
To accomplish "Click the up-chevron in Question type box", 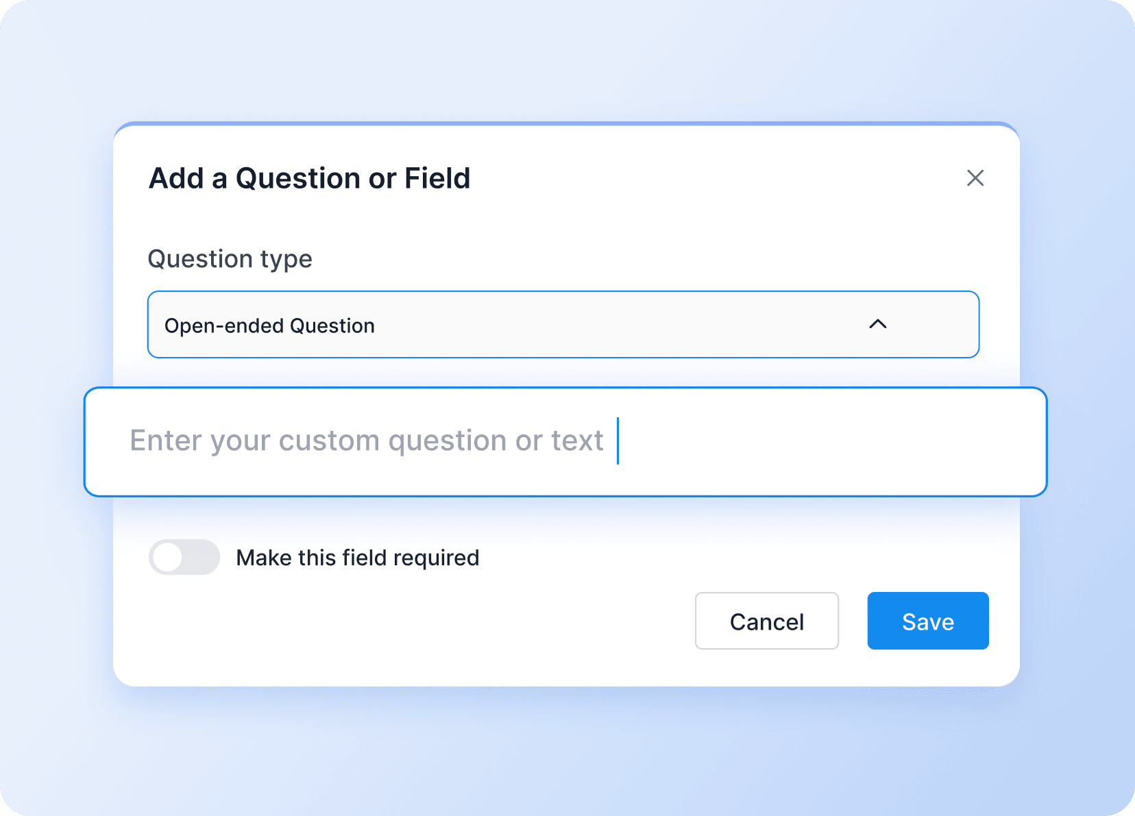I will (878, 324).
